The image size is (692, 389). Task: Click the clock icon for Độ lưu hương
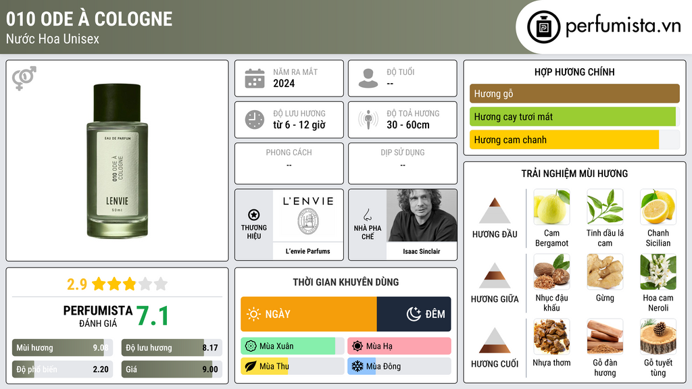tap(255, 120)
